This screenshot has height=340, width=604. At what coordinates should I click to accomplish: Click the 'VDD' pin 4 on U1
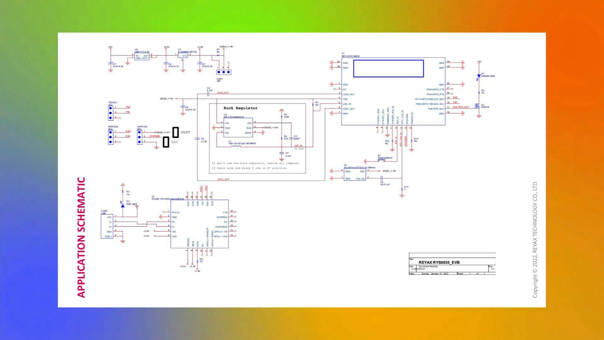coord(345,99)
